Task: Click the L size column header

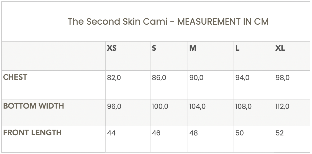Action: 237,48
